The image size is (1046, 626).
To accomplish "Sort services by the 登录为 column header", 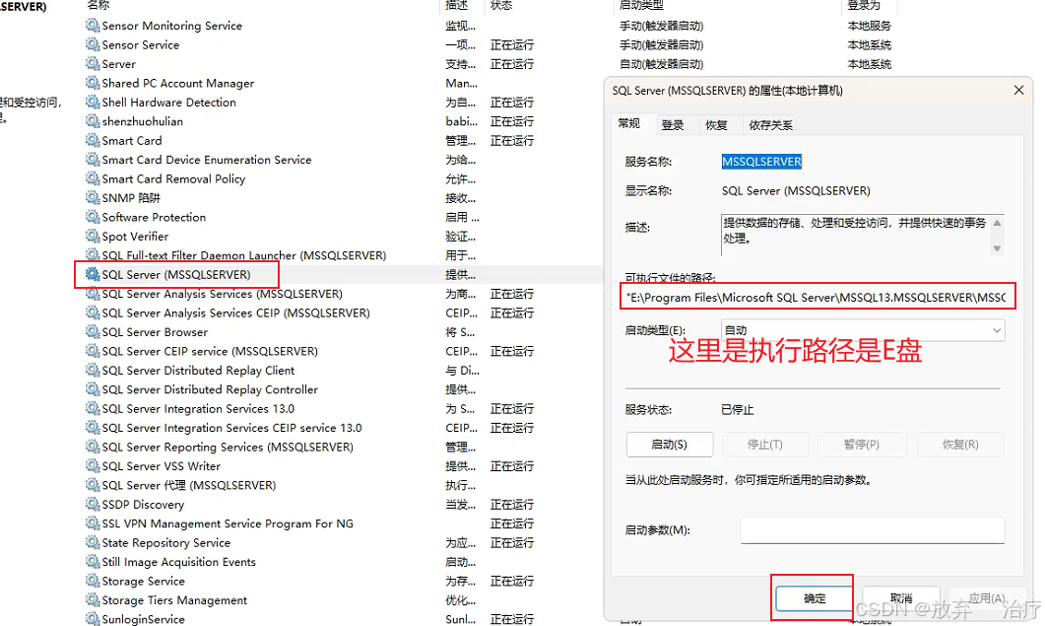I will click(864, 5).
